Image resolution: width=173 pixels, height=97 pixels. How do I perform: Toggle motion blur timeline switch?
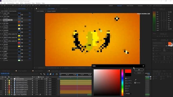[53, 74]
